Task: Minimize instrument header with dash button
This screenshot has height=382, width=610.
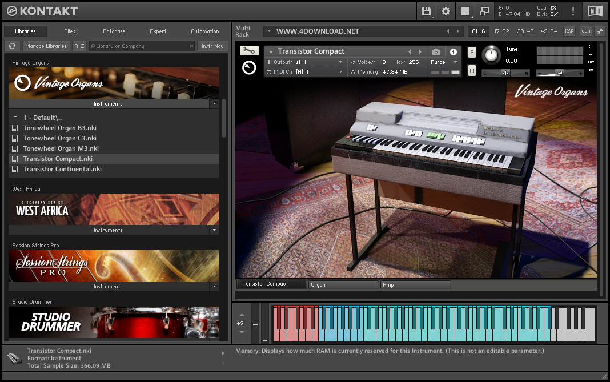Action: [591, 54]
